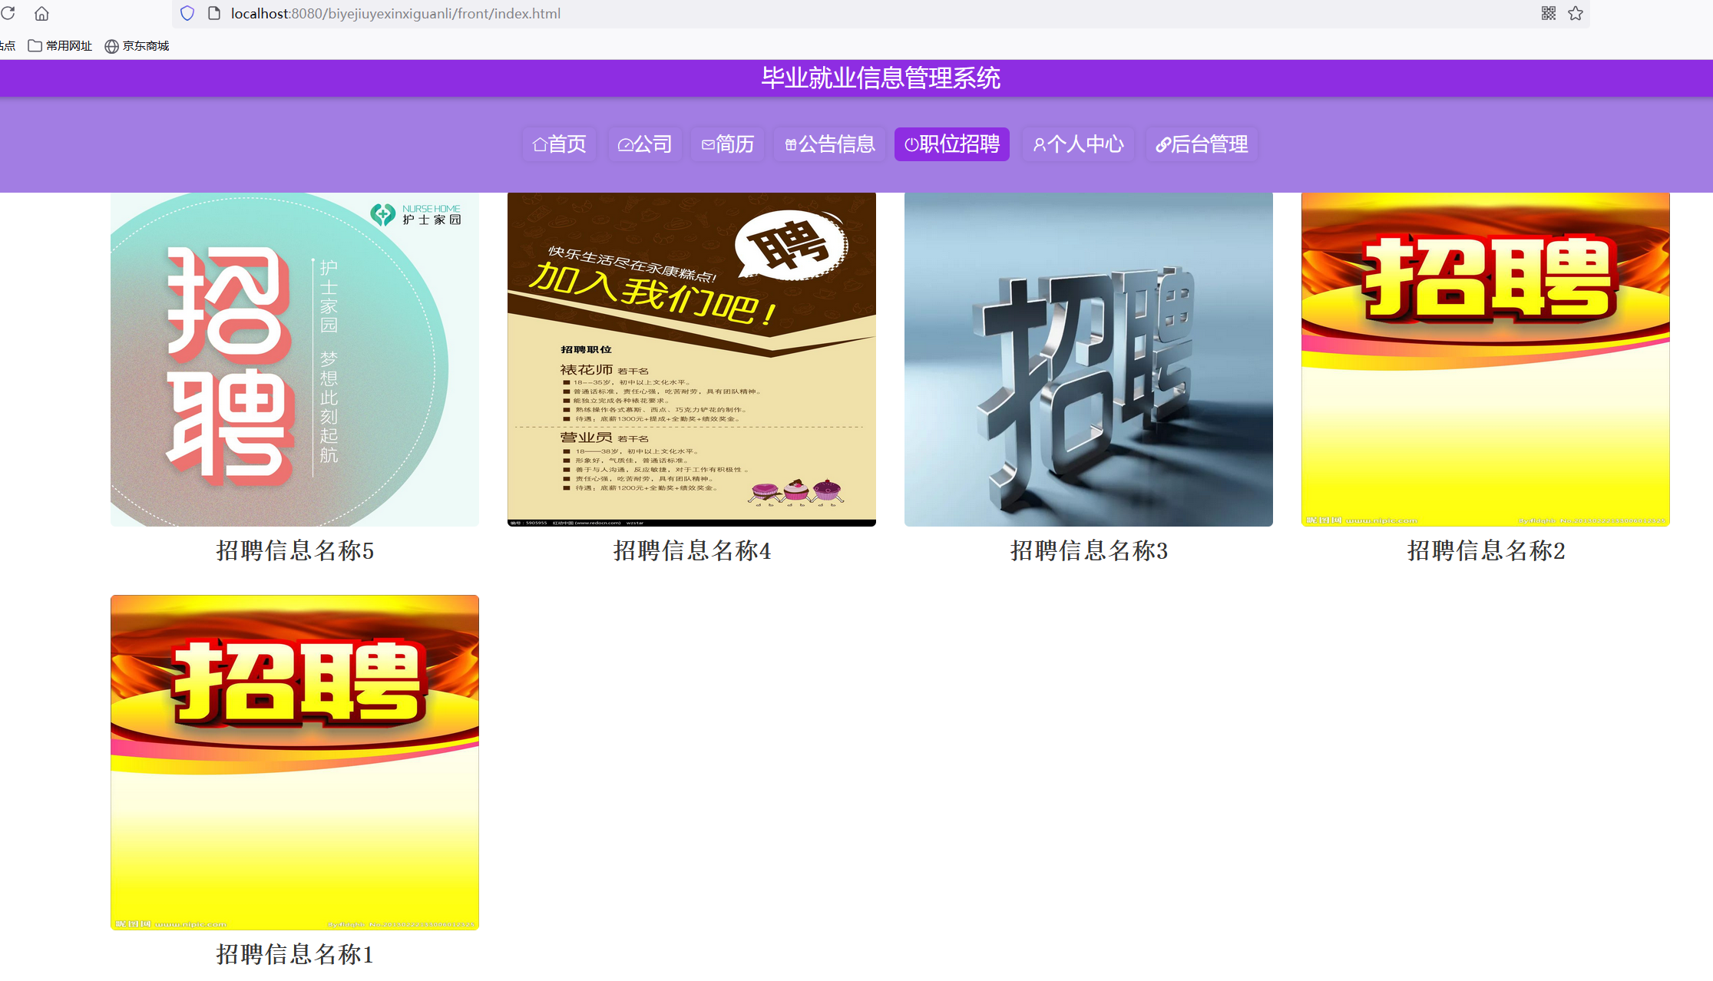Image resolution: width=1713 pixels, height=981 pixels.
Task: Open the 公司 navigation item
Action: [645, 144]
